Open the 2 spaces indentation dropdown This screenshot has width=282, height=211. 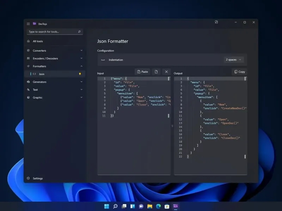pos(233,59)
